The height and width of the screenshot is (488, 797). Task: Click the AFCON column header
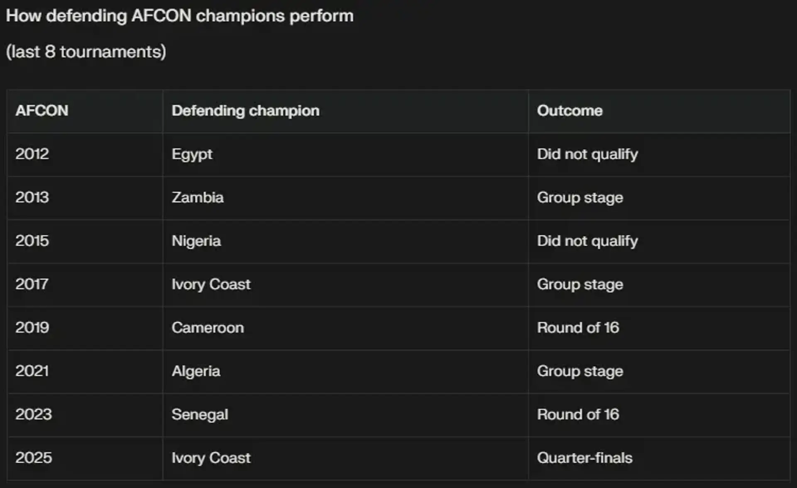click(42, 111)
